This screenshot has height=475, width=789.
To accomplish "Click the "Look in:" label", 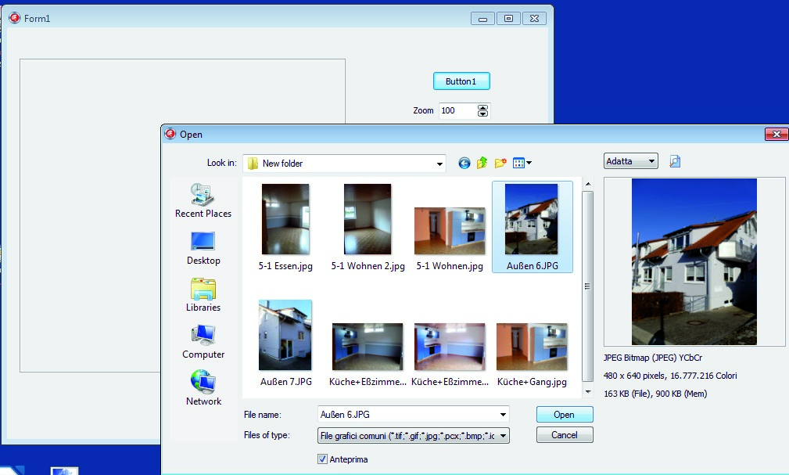I will [221, 163].
